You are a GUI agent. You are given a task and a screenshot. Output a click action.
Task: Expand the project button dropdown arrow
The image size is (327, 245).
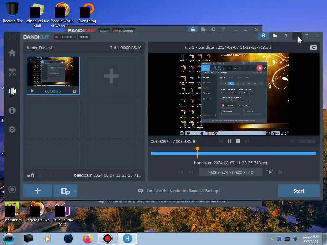click(75, 191)
